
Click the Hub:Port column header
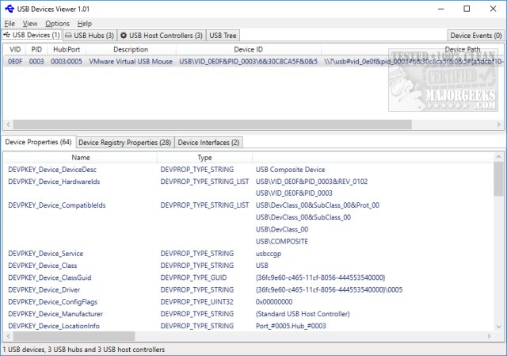click(67, 49)
